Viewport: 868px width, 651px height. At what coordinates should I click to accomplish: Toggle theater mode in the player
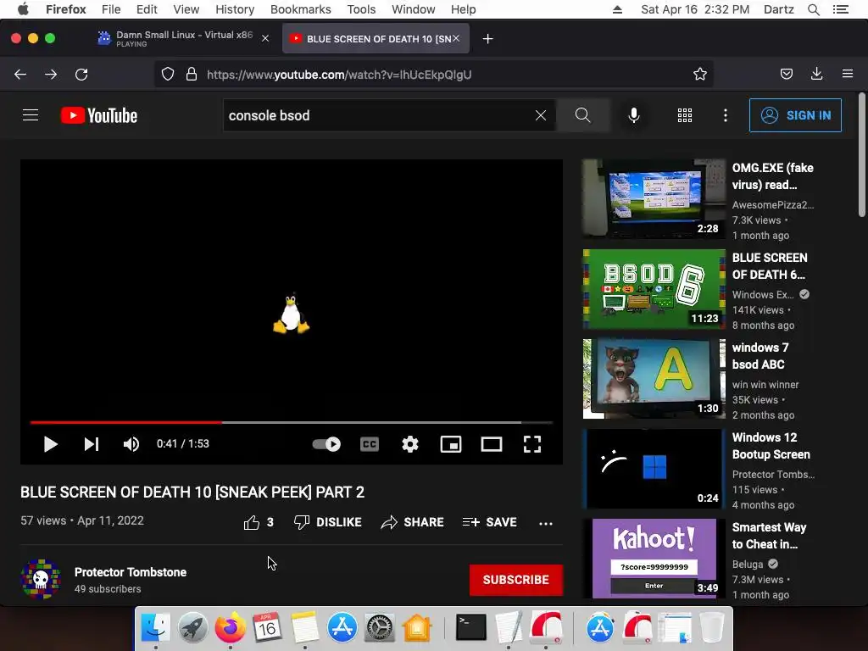point(492,444)
